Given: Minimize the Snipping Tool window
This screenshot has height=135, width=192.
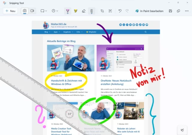Looking at the screenshot, I should coord(169,3).
